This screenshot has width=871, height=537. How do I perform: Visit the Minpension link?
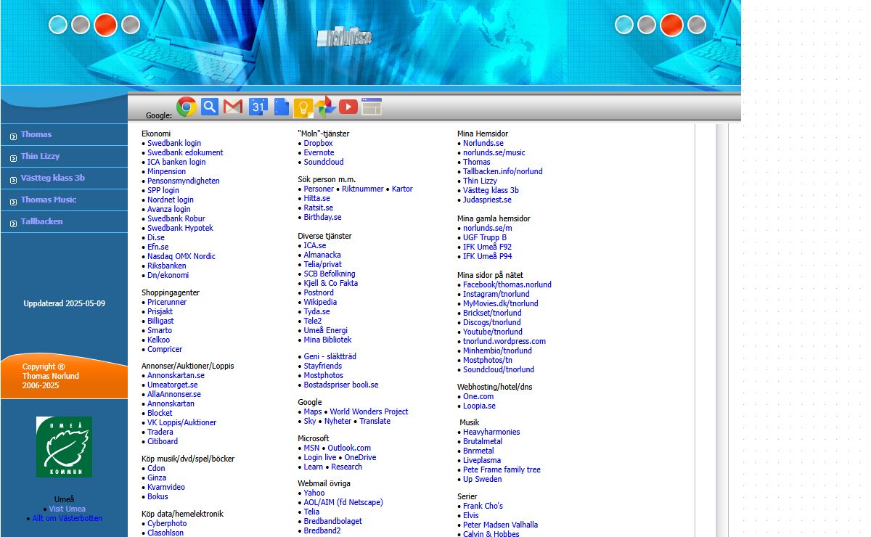point(166,172)
